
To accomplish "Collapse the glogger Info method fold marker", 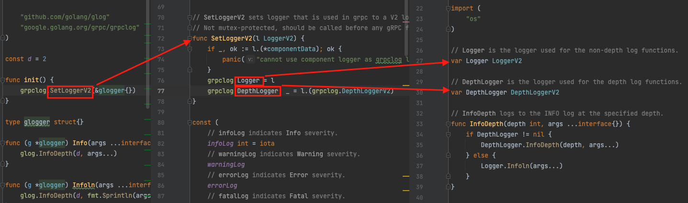I will (3, 143).
